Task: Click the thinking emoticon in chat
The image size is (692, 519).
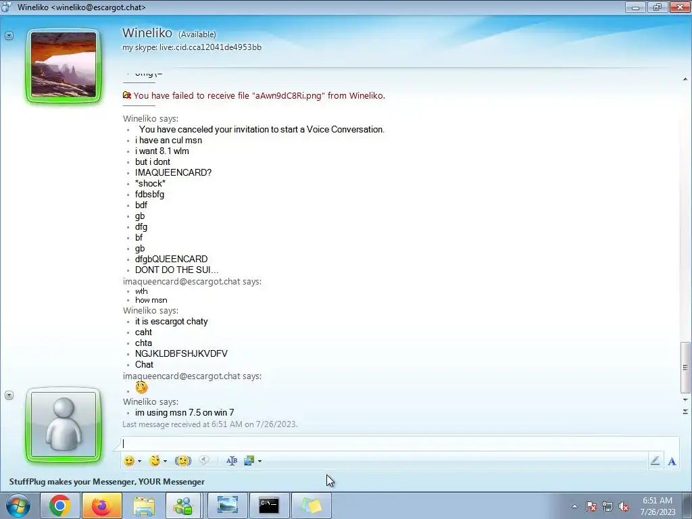Action: [x=141, y=387]
